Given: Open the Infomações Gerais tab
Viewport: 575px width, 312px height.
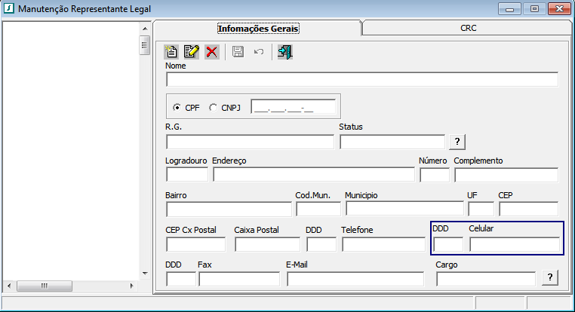Looking at the screenshot, I should tap(258, 29).
